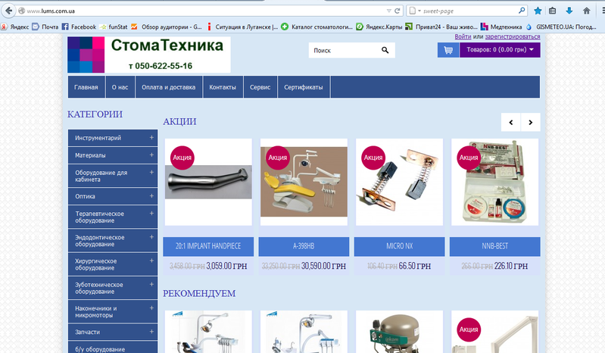Image resolution: width=605 pixels, height=353 pixels.
Task: Open the Facebook bookmark
Action: pyautogui.click(x=79, y=27)
